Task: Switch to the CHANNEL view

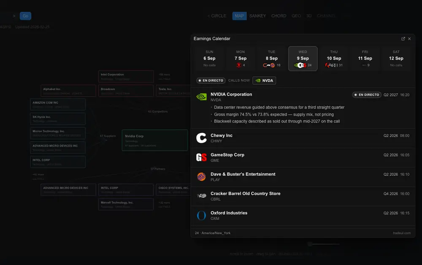Action: point(326,16)
